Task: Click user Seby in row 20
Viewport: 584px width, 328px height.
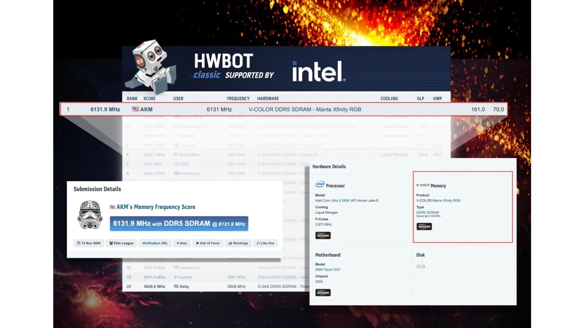Action: (185, 286)
